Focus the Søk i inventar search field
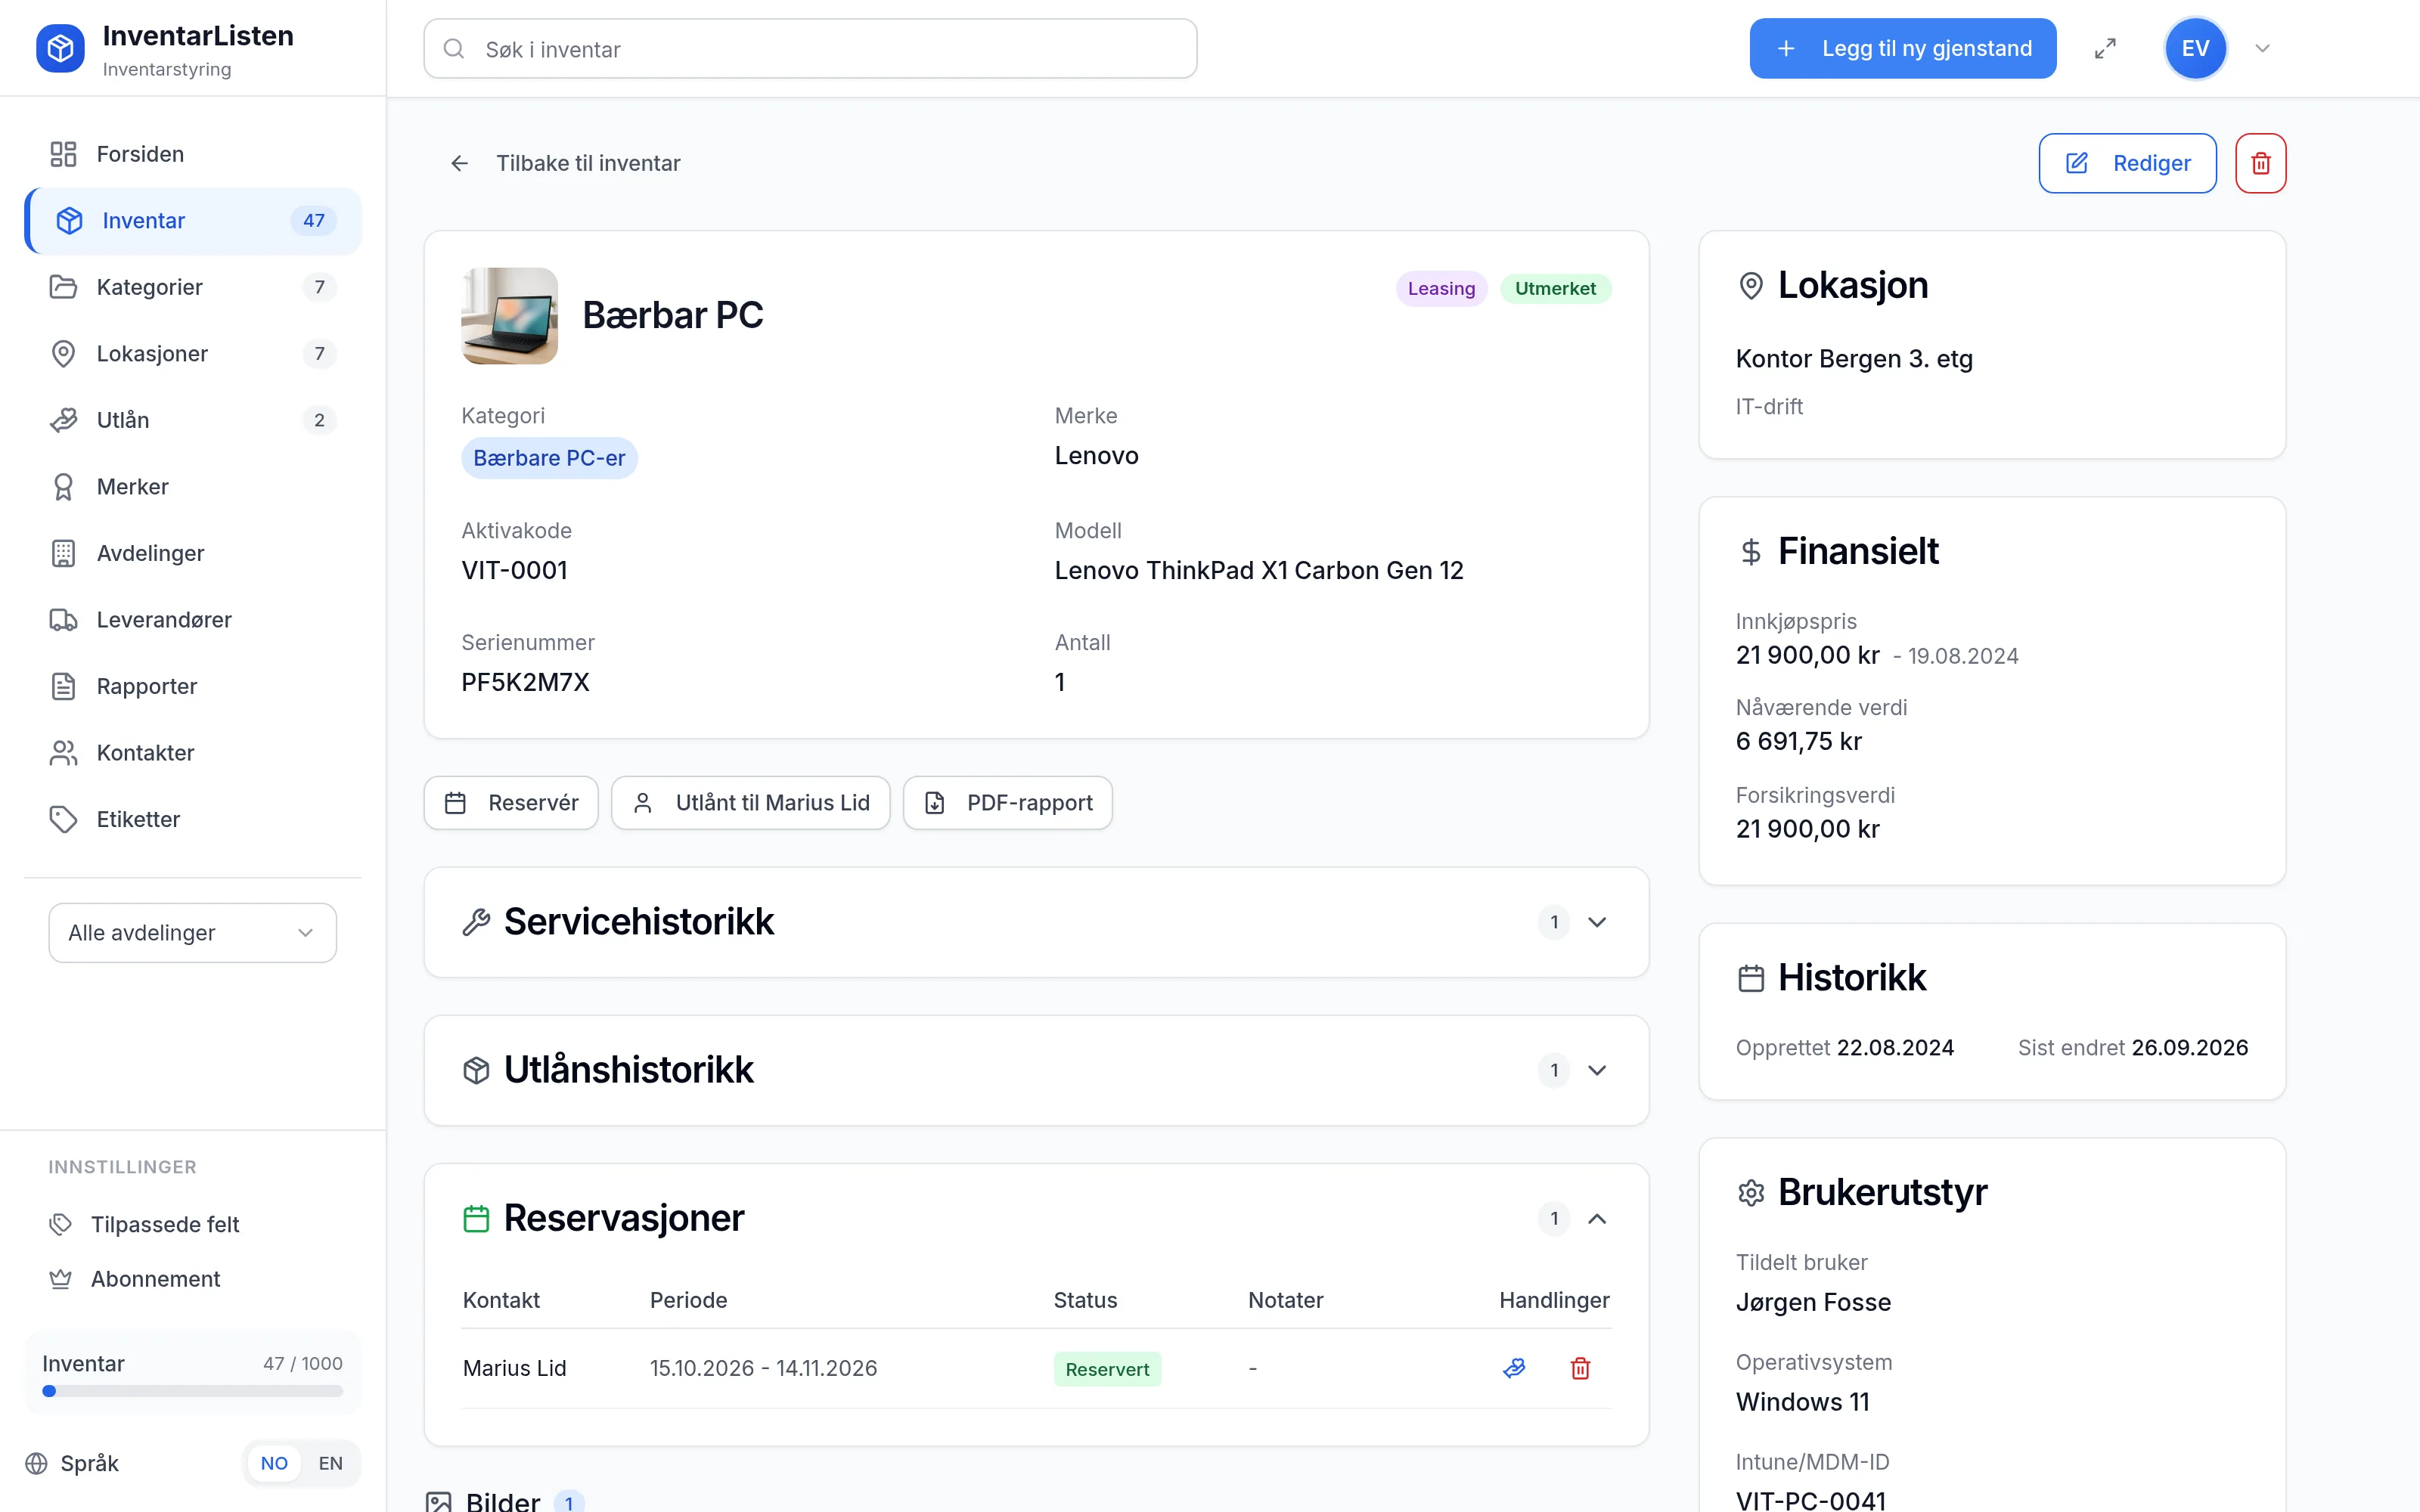The height and width of the screenshot is (1512, 2420). pyautogui.click(x=810, y=48)
